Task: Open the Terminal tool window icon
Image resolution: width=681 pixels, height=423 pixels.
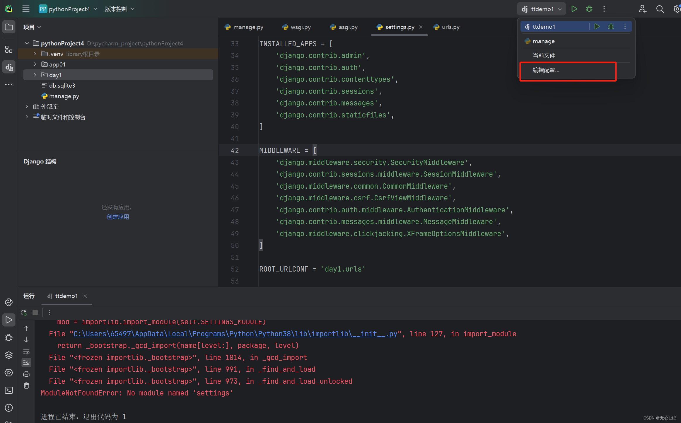Action: click(8, 390)
